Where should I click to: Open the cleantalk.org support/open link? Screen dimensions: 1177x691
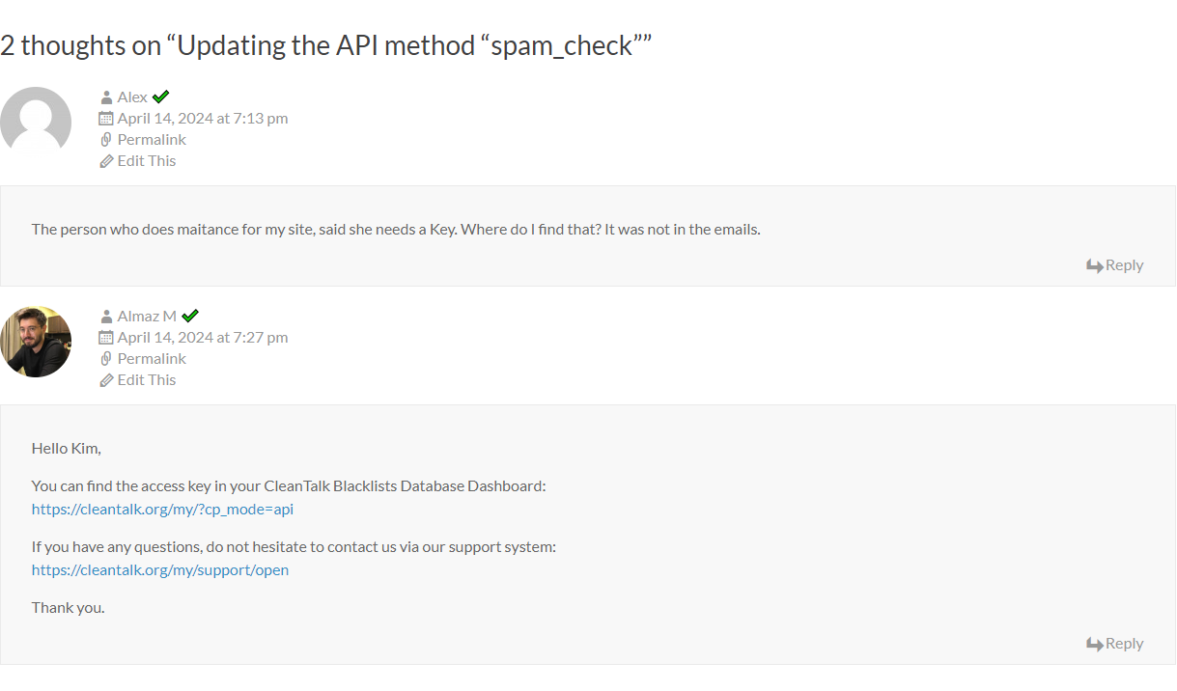point(160,570)
